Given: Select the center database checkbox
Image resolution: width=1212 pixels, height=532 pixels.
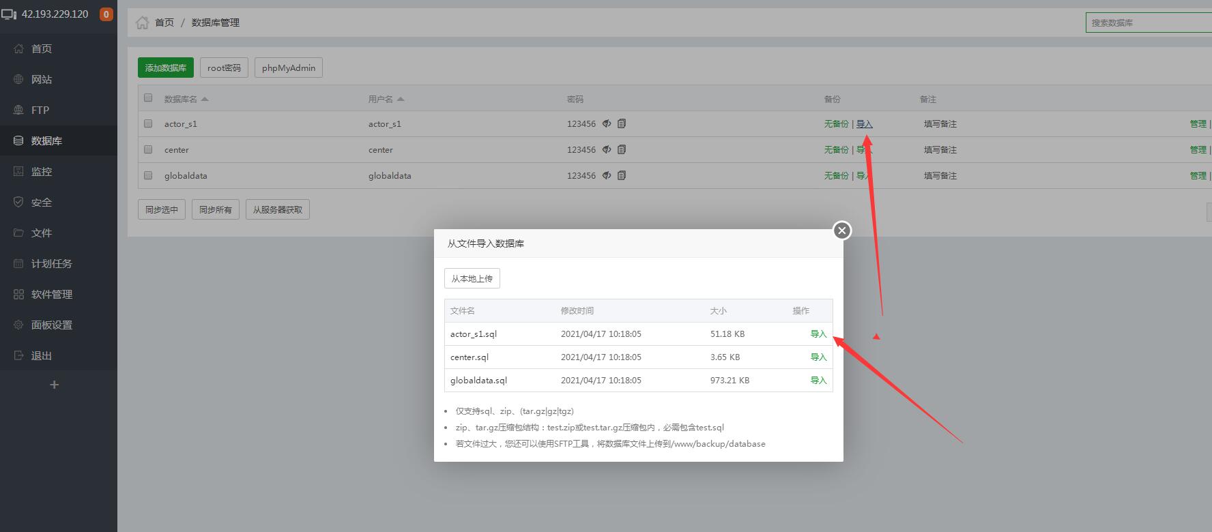Looking at the screenshot, I should point(148,150).
